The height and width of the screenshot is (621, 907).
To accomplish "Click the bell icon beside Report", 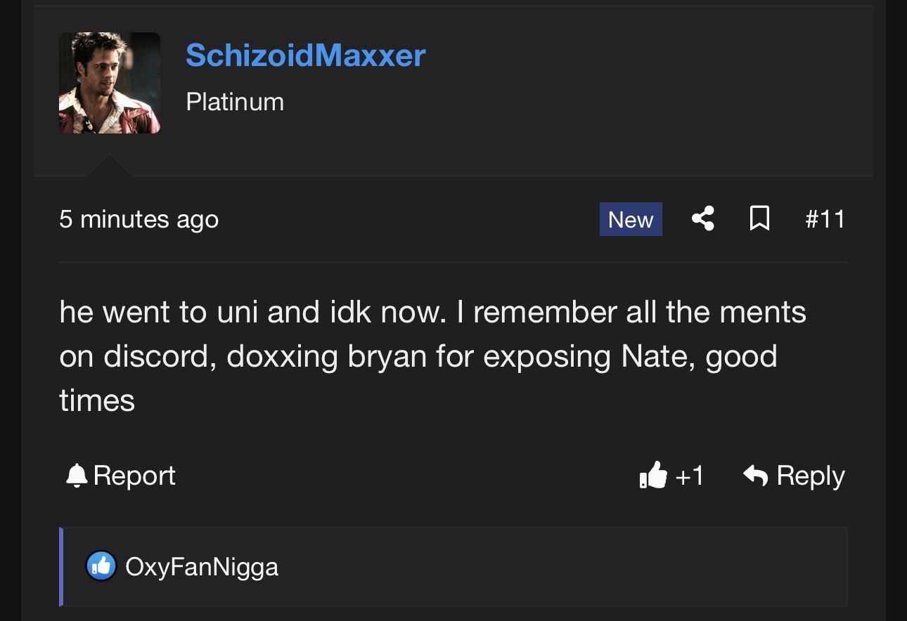I will [76, 476].
